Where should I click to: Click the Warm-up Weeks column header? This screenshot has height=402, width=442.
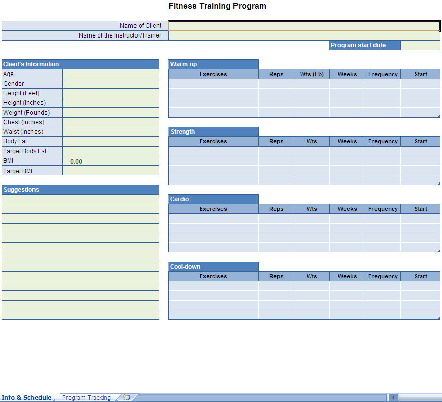pyautogui.click(x=347, y=74)
